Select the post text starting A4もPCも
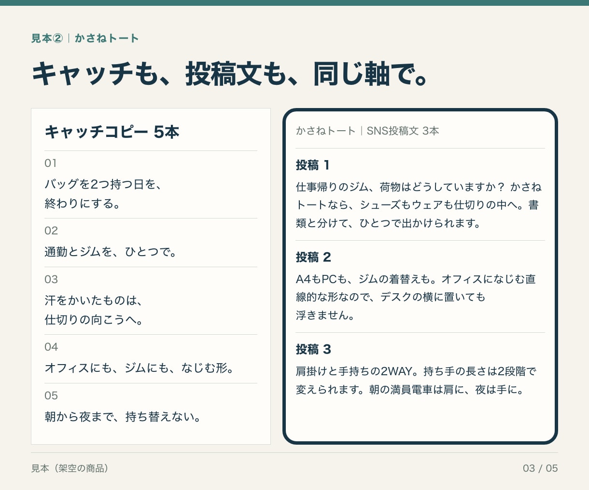The width and height of the screenshot is (589, 490). click(x=416, y=297)
